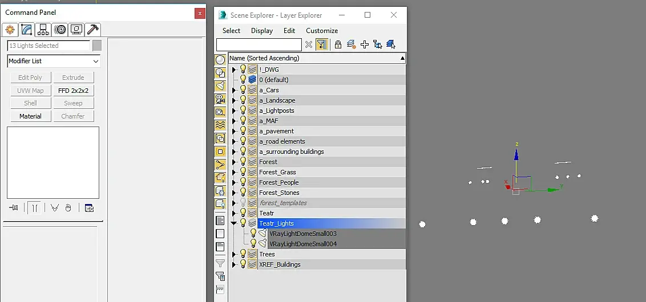Toggle the filter funnel icon in toolbar

(x=322, y=44)
